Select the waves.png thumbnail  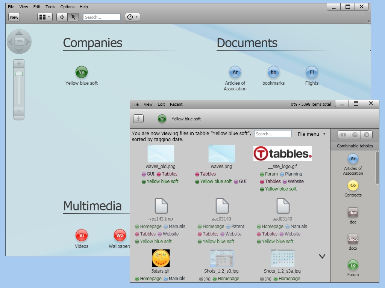(x=221, y=154)
